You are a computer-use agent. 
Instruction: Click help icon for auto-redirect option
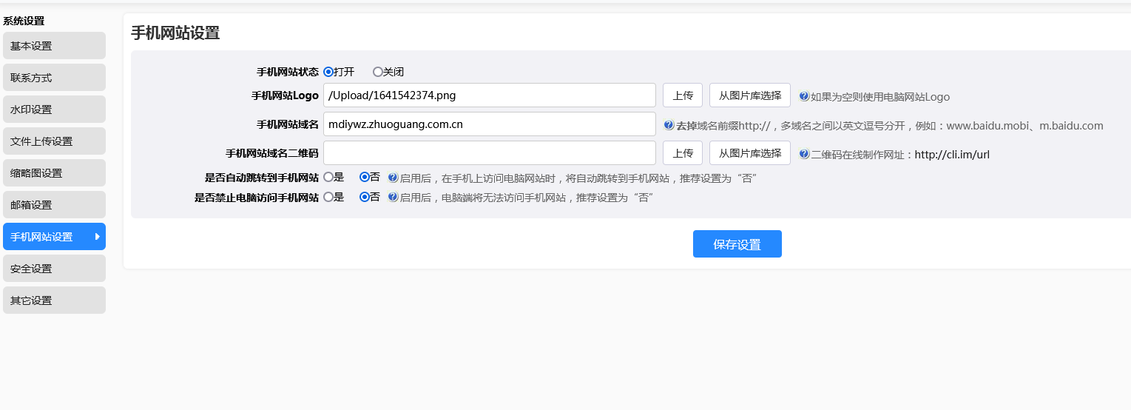click(393, 178)
